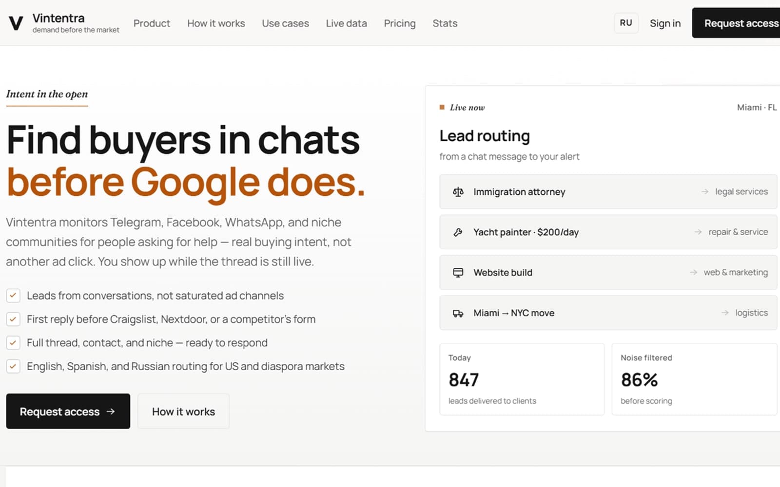This screenshot has width=780, height=487.
Task: Open the Pricing navigation link
Action: click(400, 23)
